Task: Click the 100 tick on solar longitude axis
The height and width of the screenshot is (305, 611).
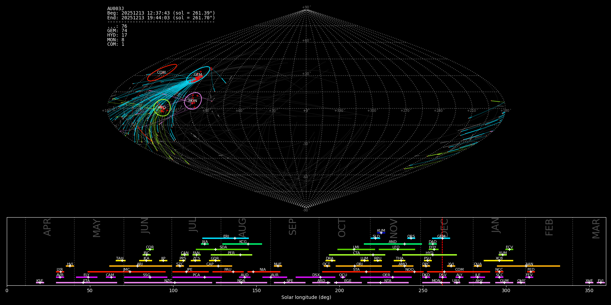Action: 173,290
